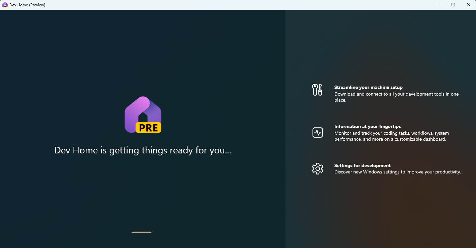Click the wrench and screwdriver machine setup icon

[317, 90]
